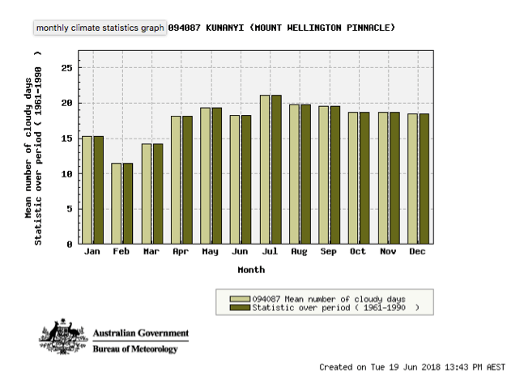This screenshot has height=384, width=520.
Task: Click the 'Jul' month label
Action: pyautogui.click(x=270, y=251)
